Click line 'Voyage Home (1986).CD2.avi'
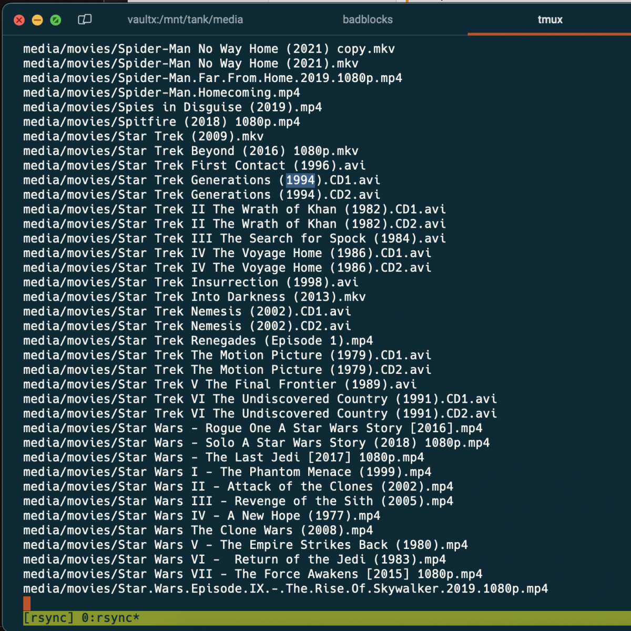 [227, 268]
